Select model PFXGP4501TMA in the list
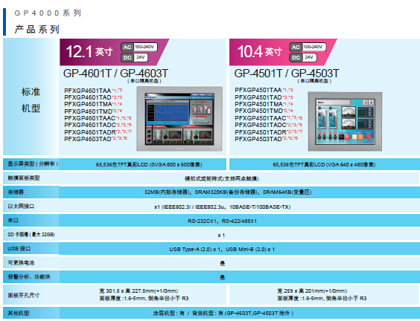This screenshot has width=420, height=321. pyautogui.click(x=258, y=104)
